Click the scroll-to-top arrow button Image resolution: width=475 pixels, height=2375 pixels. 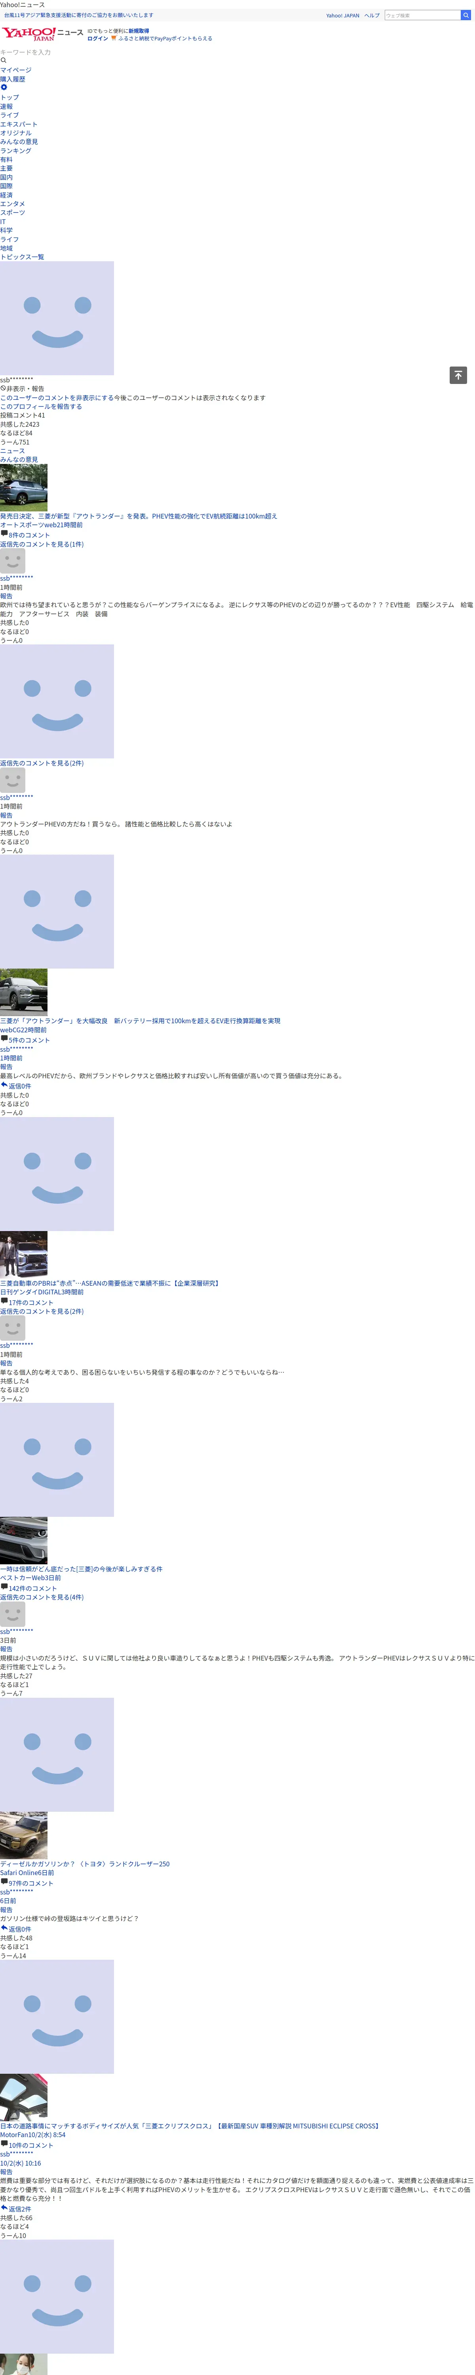pyautogui.click(x=458, y=374)
